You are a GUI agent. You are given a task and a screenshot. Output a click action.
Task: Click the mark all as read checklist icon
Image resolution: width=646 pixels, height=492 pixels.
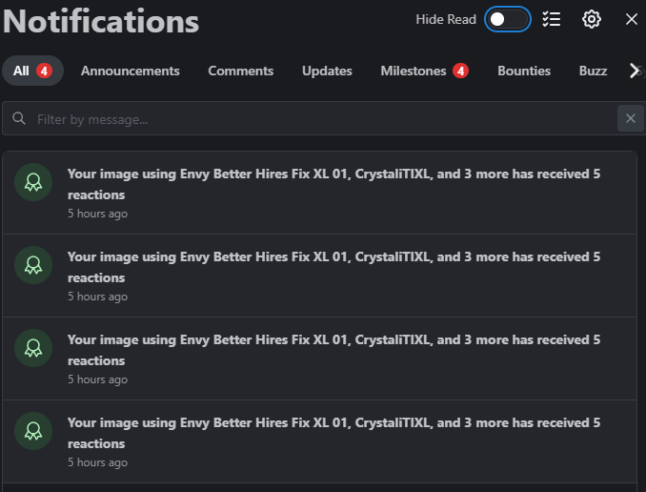(x=552, y=19)
